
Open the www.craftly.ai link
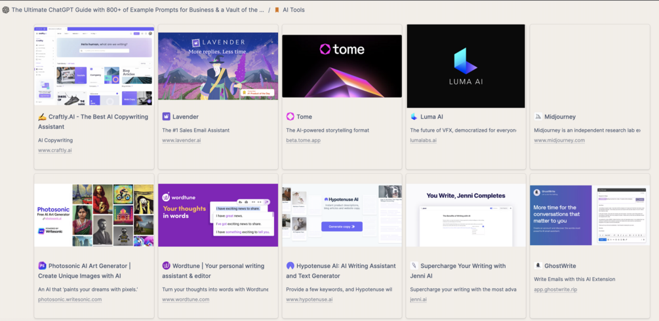point(55,151)
